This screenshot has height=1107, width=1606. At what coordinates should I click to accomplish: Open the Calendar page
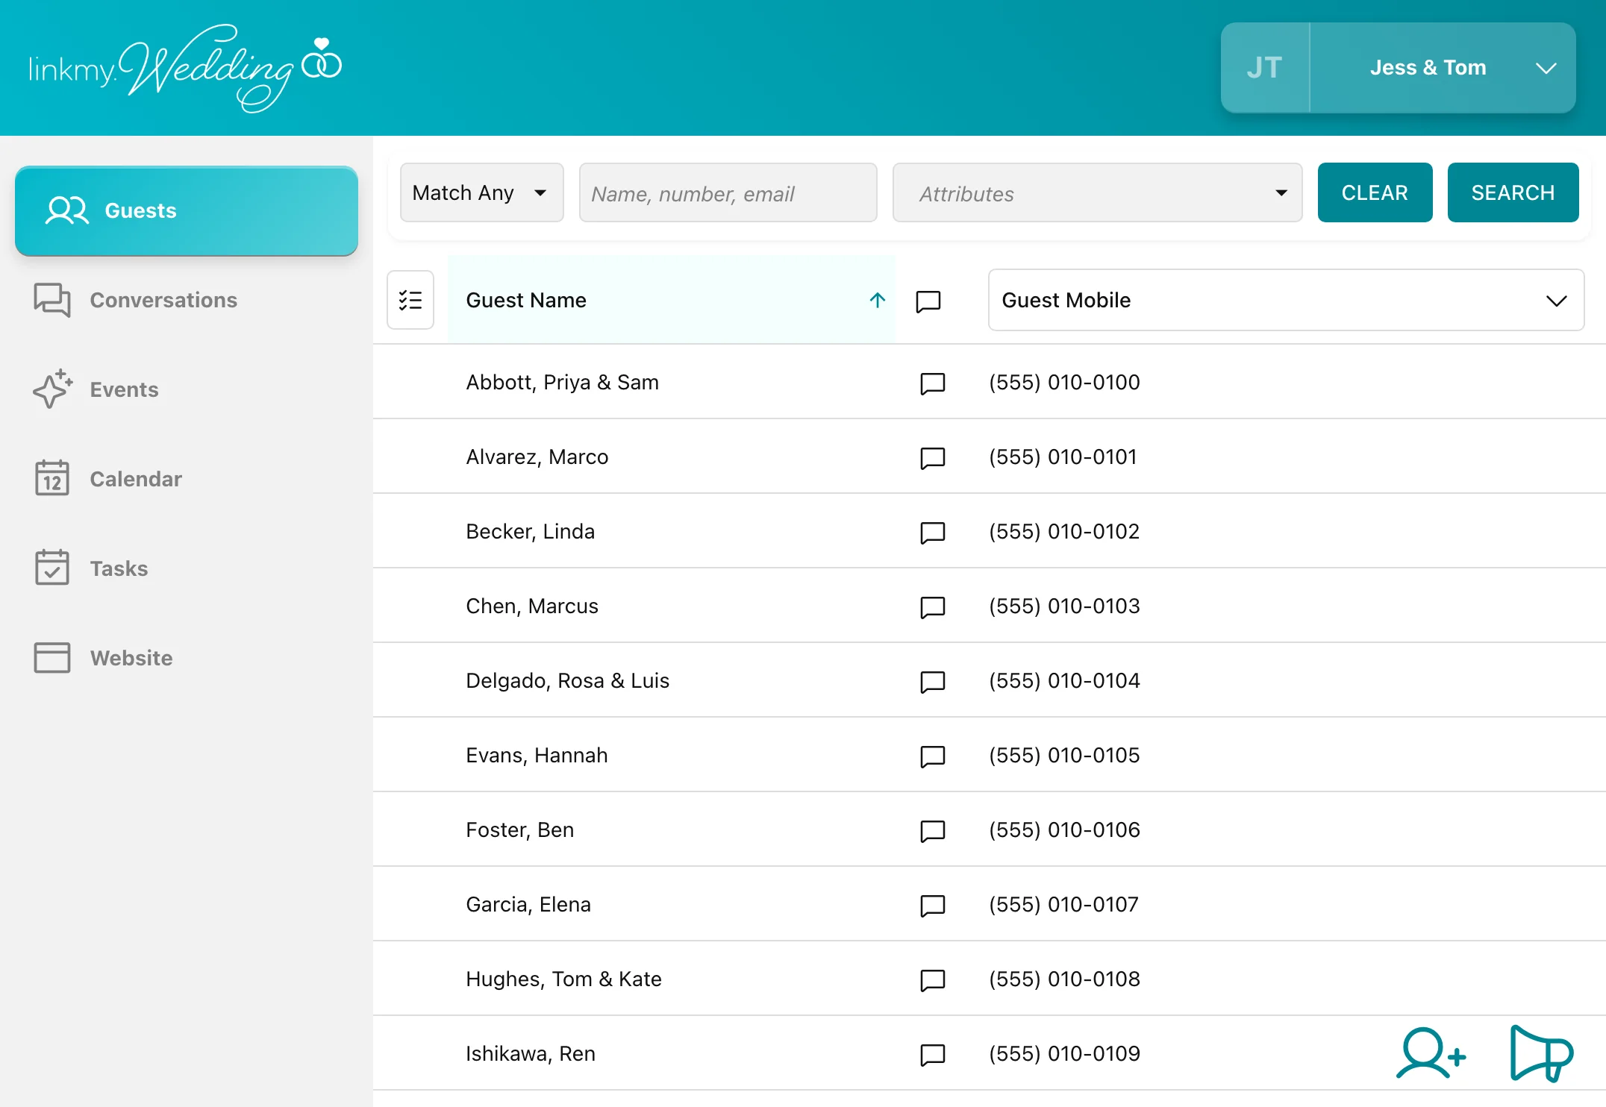(x=107, y=479)
